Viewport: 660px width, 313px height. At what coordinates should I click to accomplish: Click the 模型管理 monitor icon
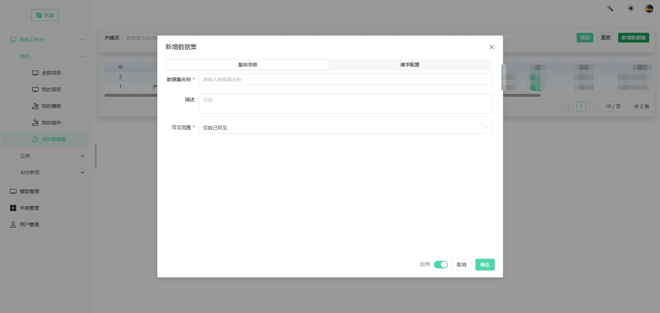pos(13,191)
